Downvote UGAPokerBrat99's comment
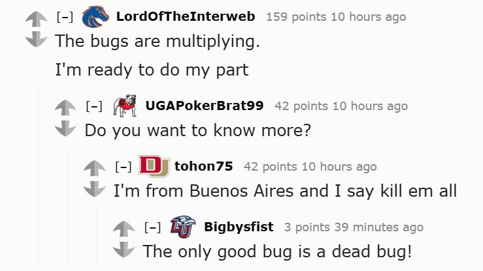The height and width of the screenshot is (271, 483). click(x=63, y=128)
